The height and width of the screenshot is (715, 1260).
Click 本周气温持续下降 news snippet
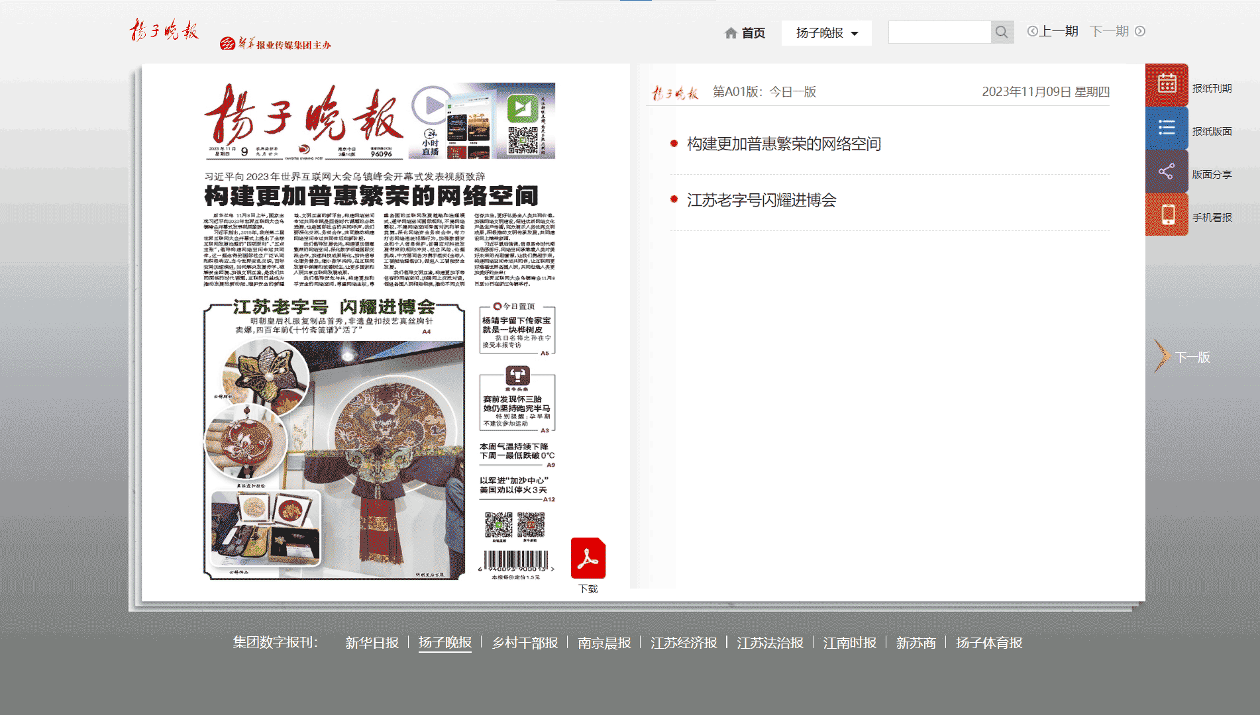pyautogui.click(x=517, y=452)
